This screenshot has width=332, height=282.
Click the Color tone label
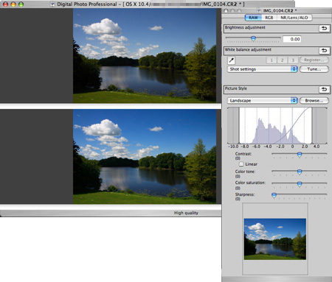tap(245, 172)
